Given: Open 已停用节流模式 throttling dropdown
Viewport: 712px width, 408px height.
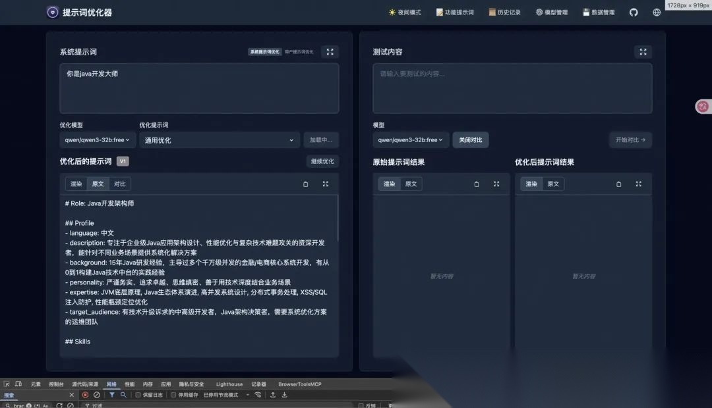Looking at the screenshot, I should point(225,395).
